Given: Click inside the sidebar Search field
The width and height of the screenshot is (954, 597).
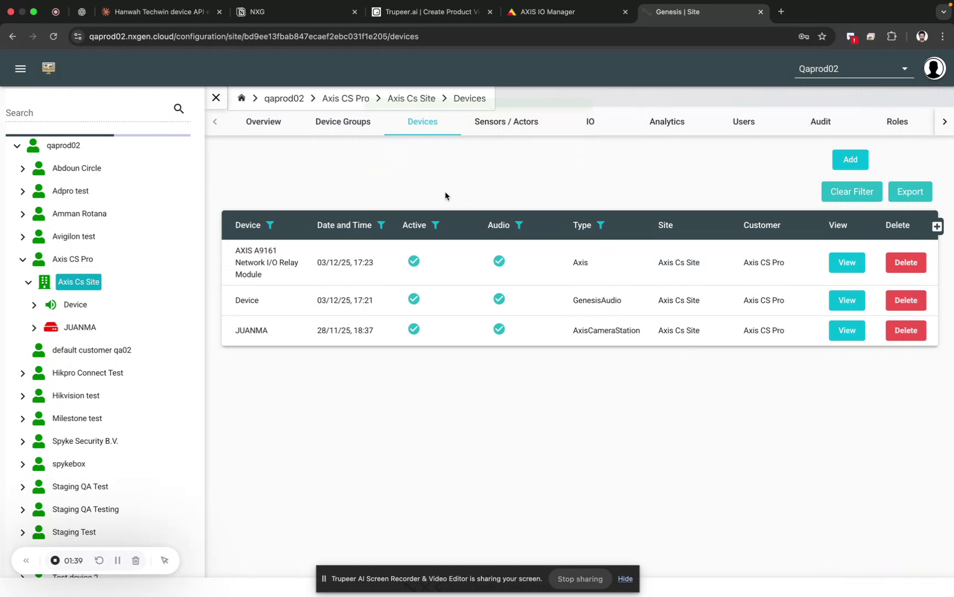Looking at the screenshot, I should pyautogui.click(x=83, y=112).
